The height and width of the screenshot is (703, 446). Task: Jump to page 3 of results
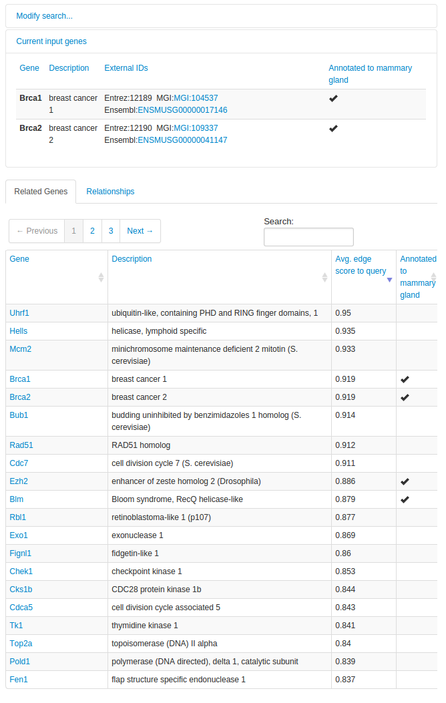point(111,231)
